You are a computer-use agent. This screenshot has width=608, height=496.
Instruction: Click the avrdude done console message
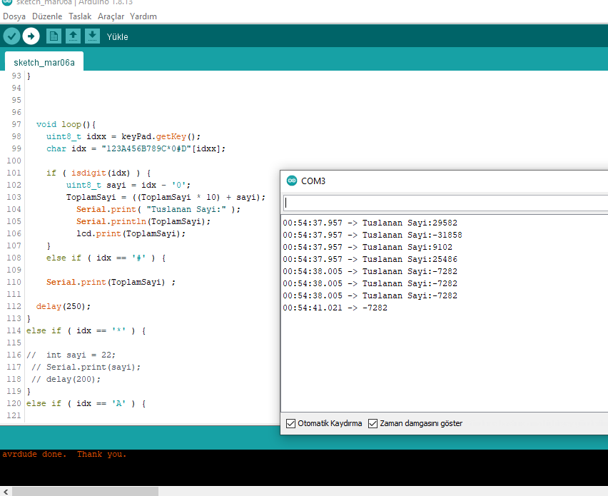click(64, 454)
